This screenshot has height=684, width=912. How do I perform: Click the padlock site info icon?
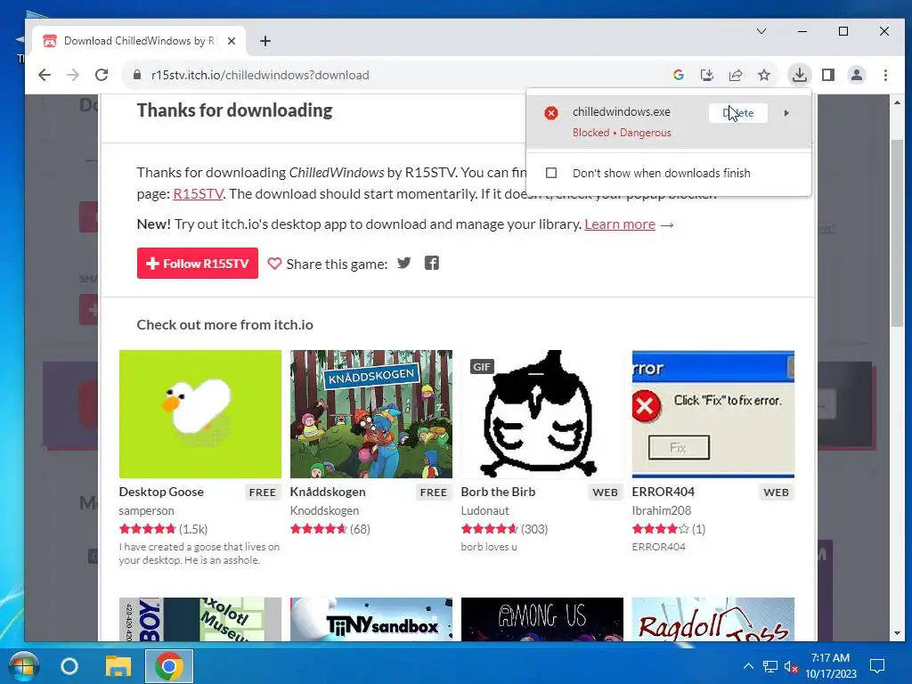[137, 75]
